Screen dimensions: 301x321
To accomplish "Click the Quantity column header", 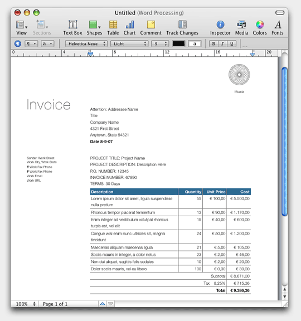I will point(191,192).
